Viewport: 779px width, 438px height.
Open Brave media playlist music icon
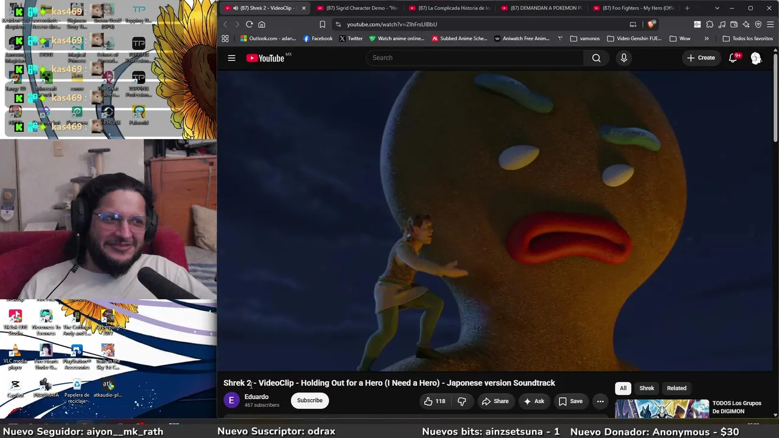pos(721,24)
